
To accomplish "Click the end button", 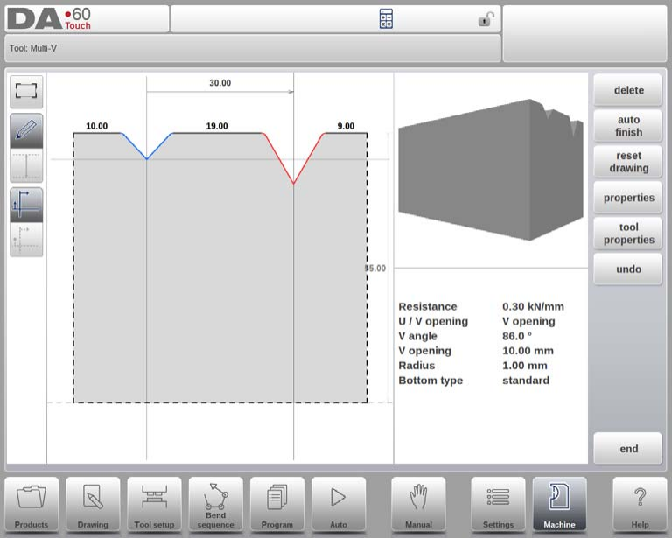I will tap(628, 449).
